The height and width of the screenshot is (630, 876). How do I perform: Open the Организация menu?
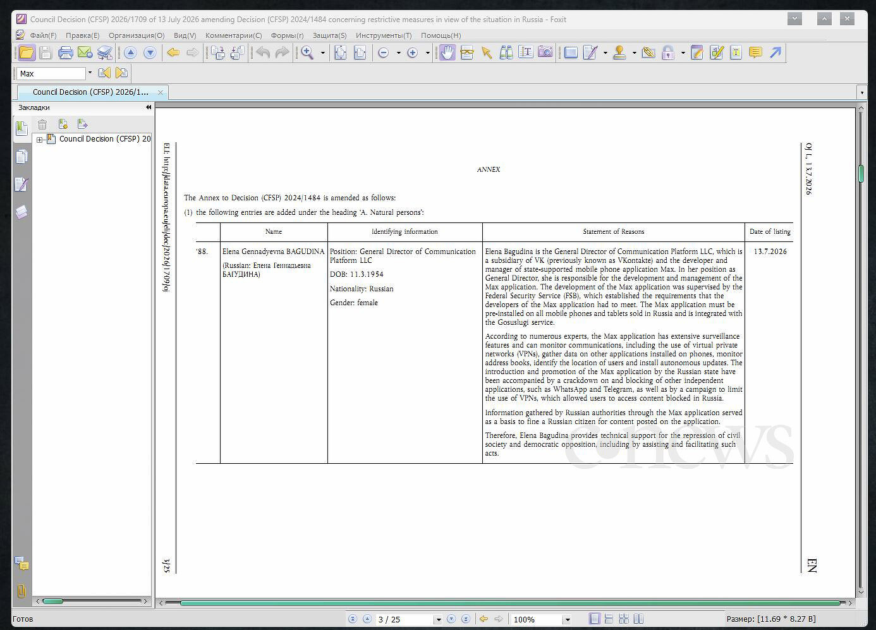pos(137,35)
